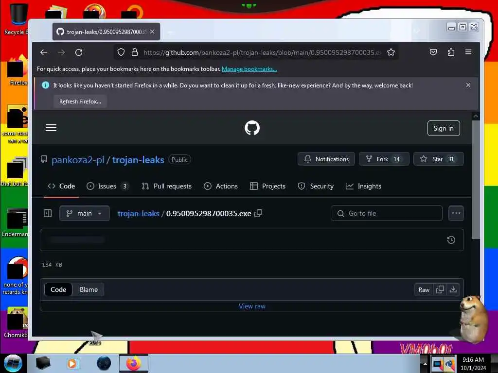Bookmark this page with the star icon

[x=391, y=52]
